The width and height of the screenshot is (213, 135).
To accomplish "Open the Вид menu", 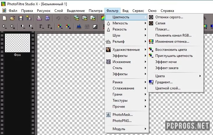I will 125,10.
